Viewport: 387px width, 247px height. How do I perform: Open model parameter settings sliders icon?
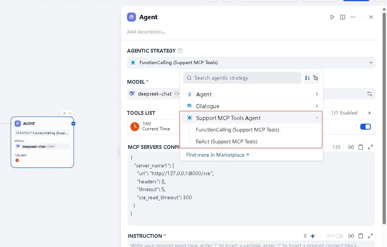point(369,94)
